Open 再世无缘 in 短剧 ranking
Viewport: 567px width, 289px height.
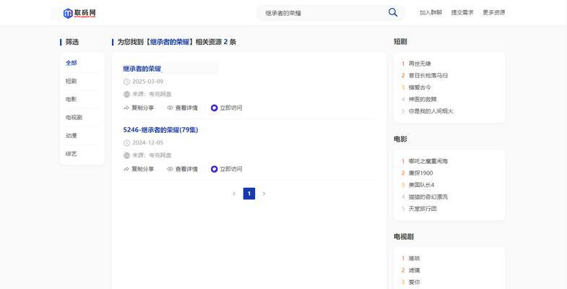click(420, 64)
